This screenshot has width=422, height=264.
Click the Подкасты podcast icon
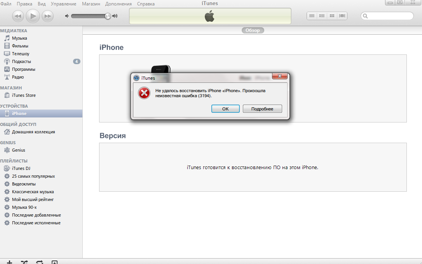(7, 61)
